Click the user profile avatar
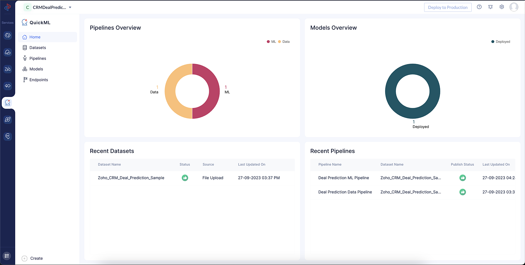Viewport: 525px width, 265px height. 514,7
